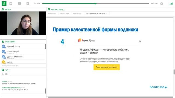Switch to the Media2.mp4 tab
Screen dimensions: 175x98
(65, 14)
